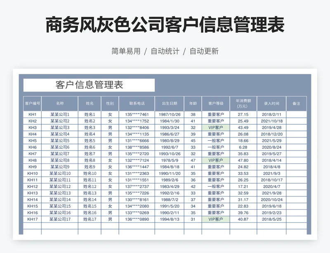Click phone number 134****1752
The width and height of the screenshot is (330, 253).
click(x=137, y=121)
